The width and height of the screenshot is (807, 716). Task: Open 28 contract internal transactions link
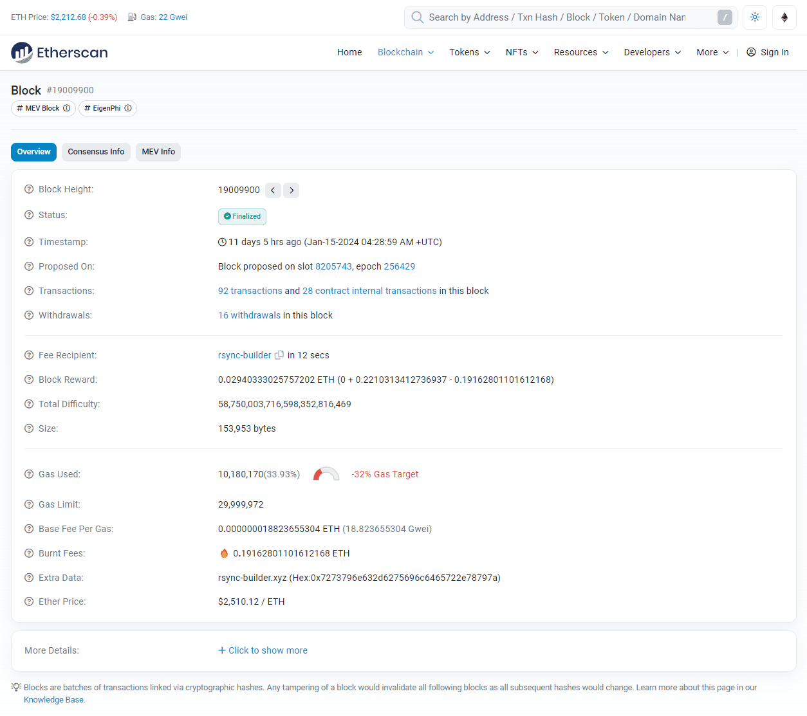coord(369,291)
